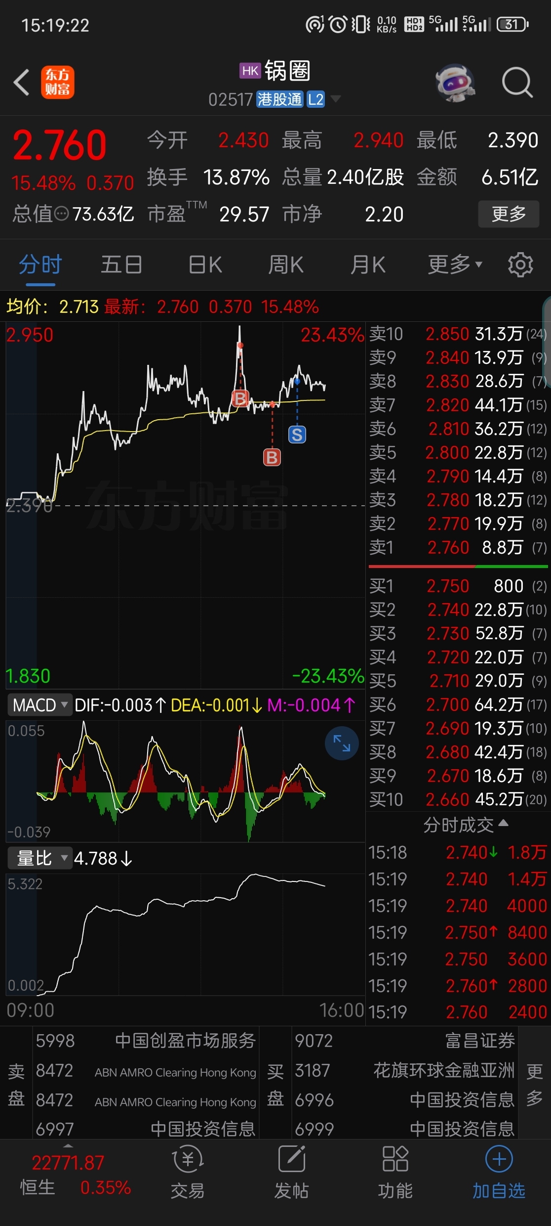Switch to 五日 chart tab
The height and width of the screenshot is (1226, 551).
tap(122, 264)
